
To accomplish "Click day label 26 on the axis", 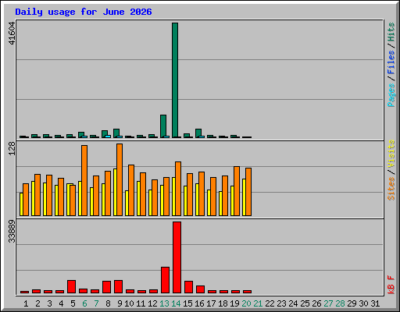I will pos(316,303).
